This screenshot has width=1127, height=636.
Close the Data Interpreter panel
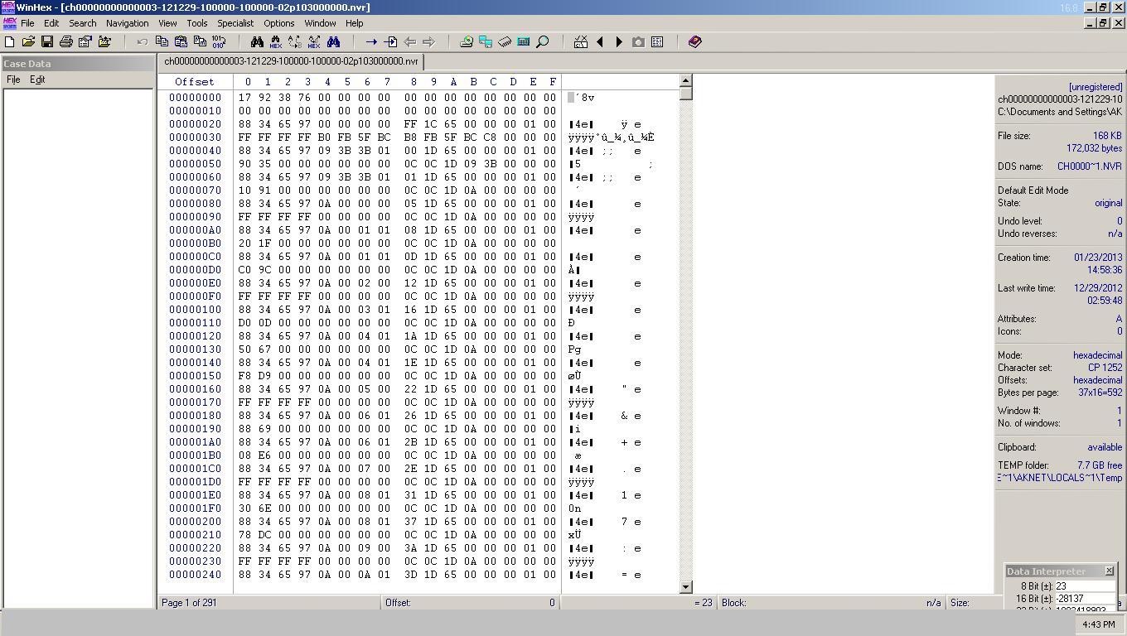(1109, 571)
